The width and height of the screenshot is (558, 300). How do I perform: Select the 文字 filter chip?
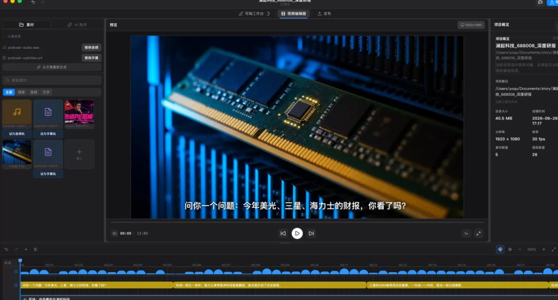coord(46,92)
